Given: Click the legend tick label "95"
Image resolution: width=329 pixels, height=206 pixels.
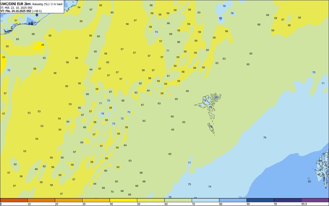Looking at the screenshot, I should coord(276,204).
